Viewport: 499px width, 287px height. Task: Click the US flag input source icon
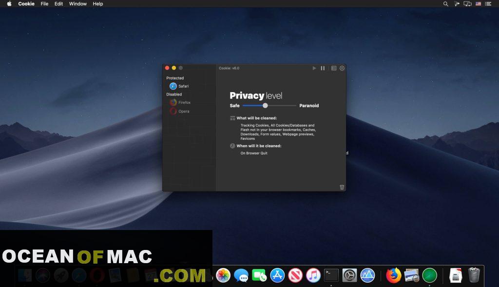pyautogui.click(x=479, y=4)
